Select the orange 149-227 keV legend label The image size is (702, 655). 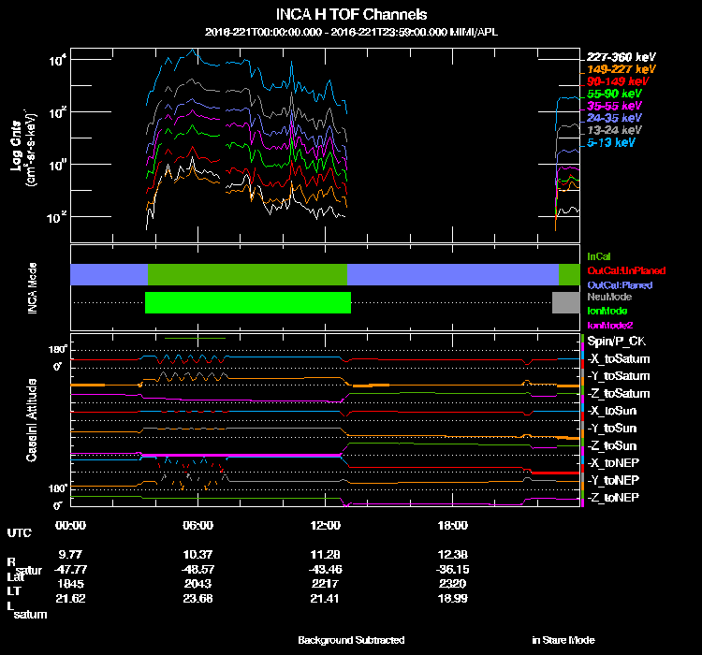click(622, 69)
